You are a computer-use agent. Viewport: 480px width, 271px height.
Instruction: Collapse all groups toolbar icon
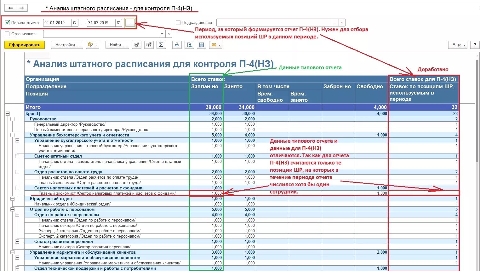click(137, 45)
